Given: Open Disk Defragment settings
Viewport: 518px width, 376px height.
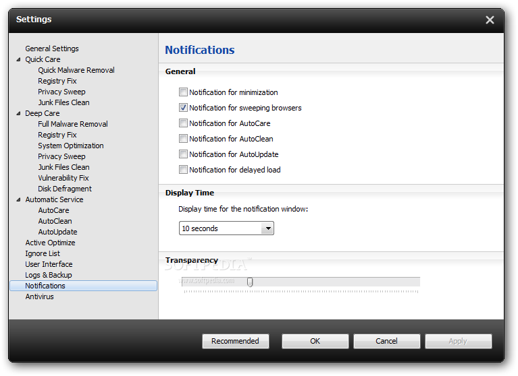Looking at the screenshot, I should [x=65, y=189].
